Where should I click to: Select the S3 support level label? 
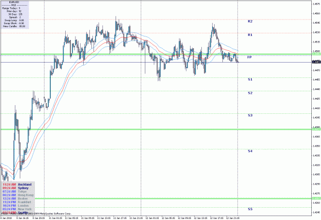[250, 115]
